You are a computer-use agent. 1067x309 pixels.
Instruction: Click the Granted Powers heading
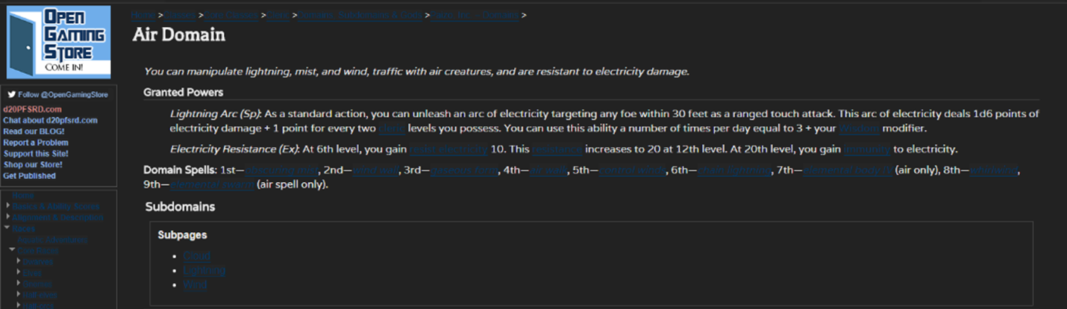pyautogui.click(x=184, y=93)
